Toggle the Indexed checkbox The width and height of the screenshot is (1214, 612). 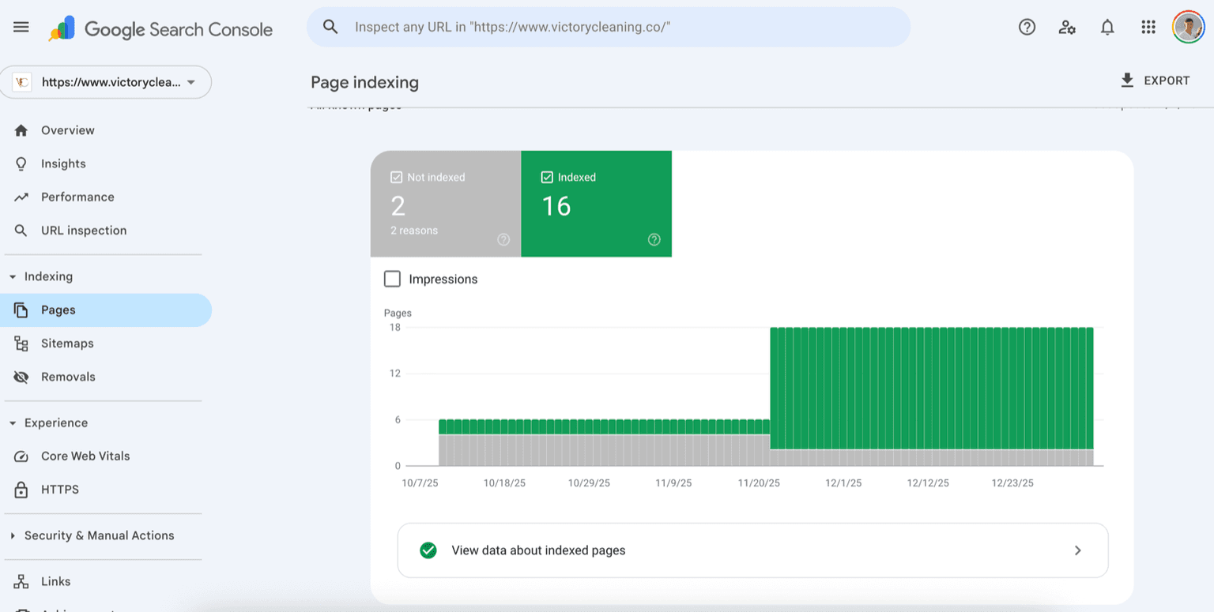[547, 178]
